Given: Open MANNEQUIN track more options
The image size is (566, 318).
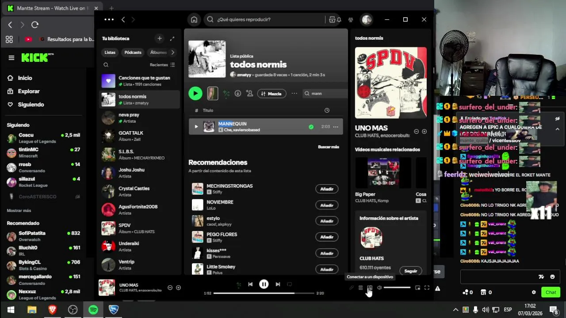Looking at the screenshot, I should tap(336, 127).
